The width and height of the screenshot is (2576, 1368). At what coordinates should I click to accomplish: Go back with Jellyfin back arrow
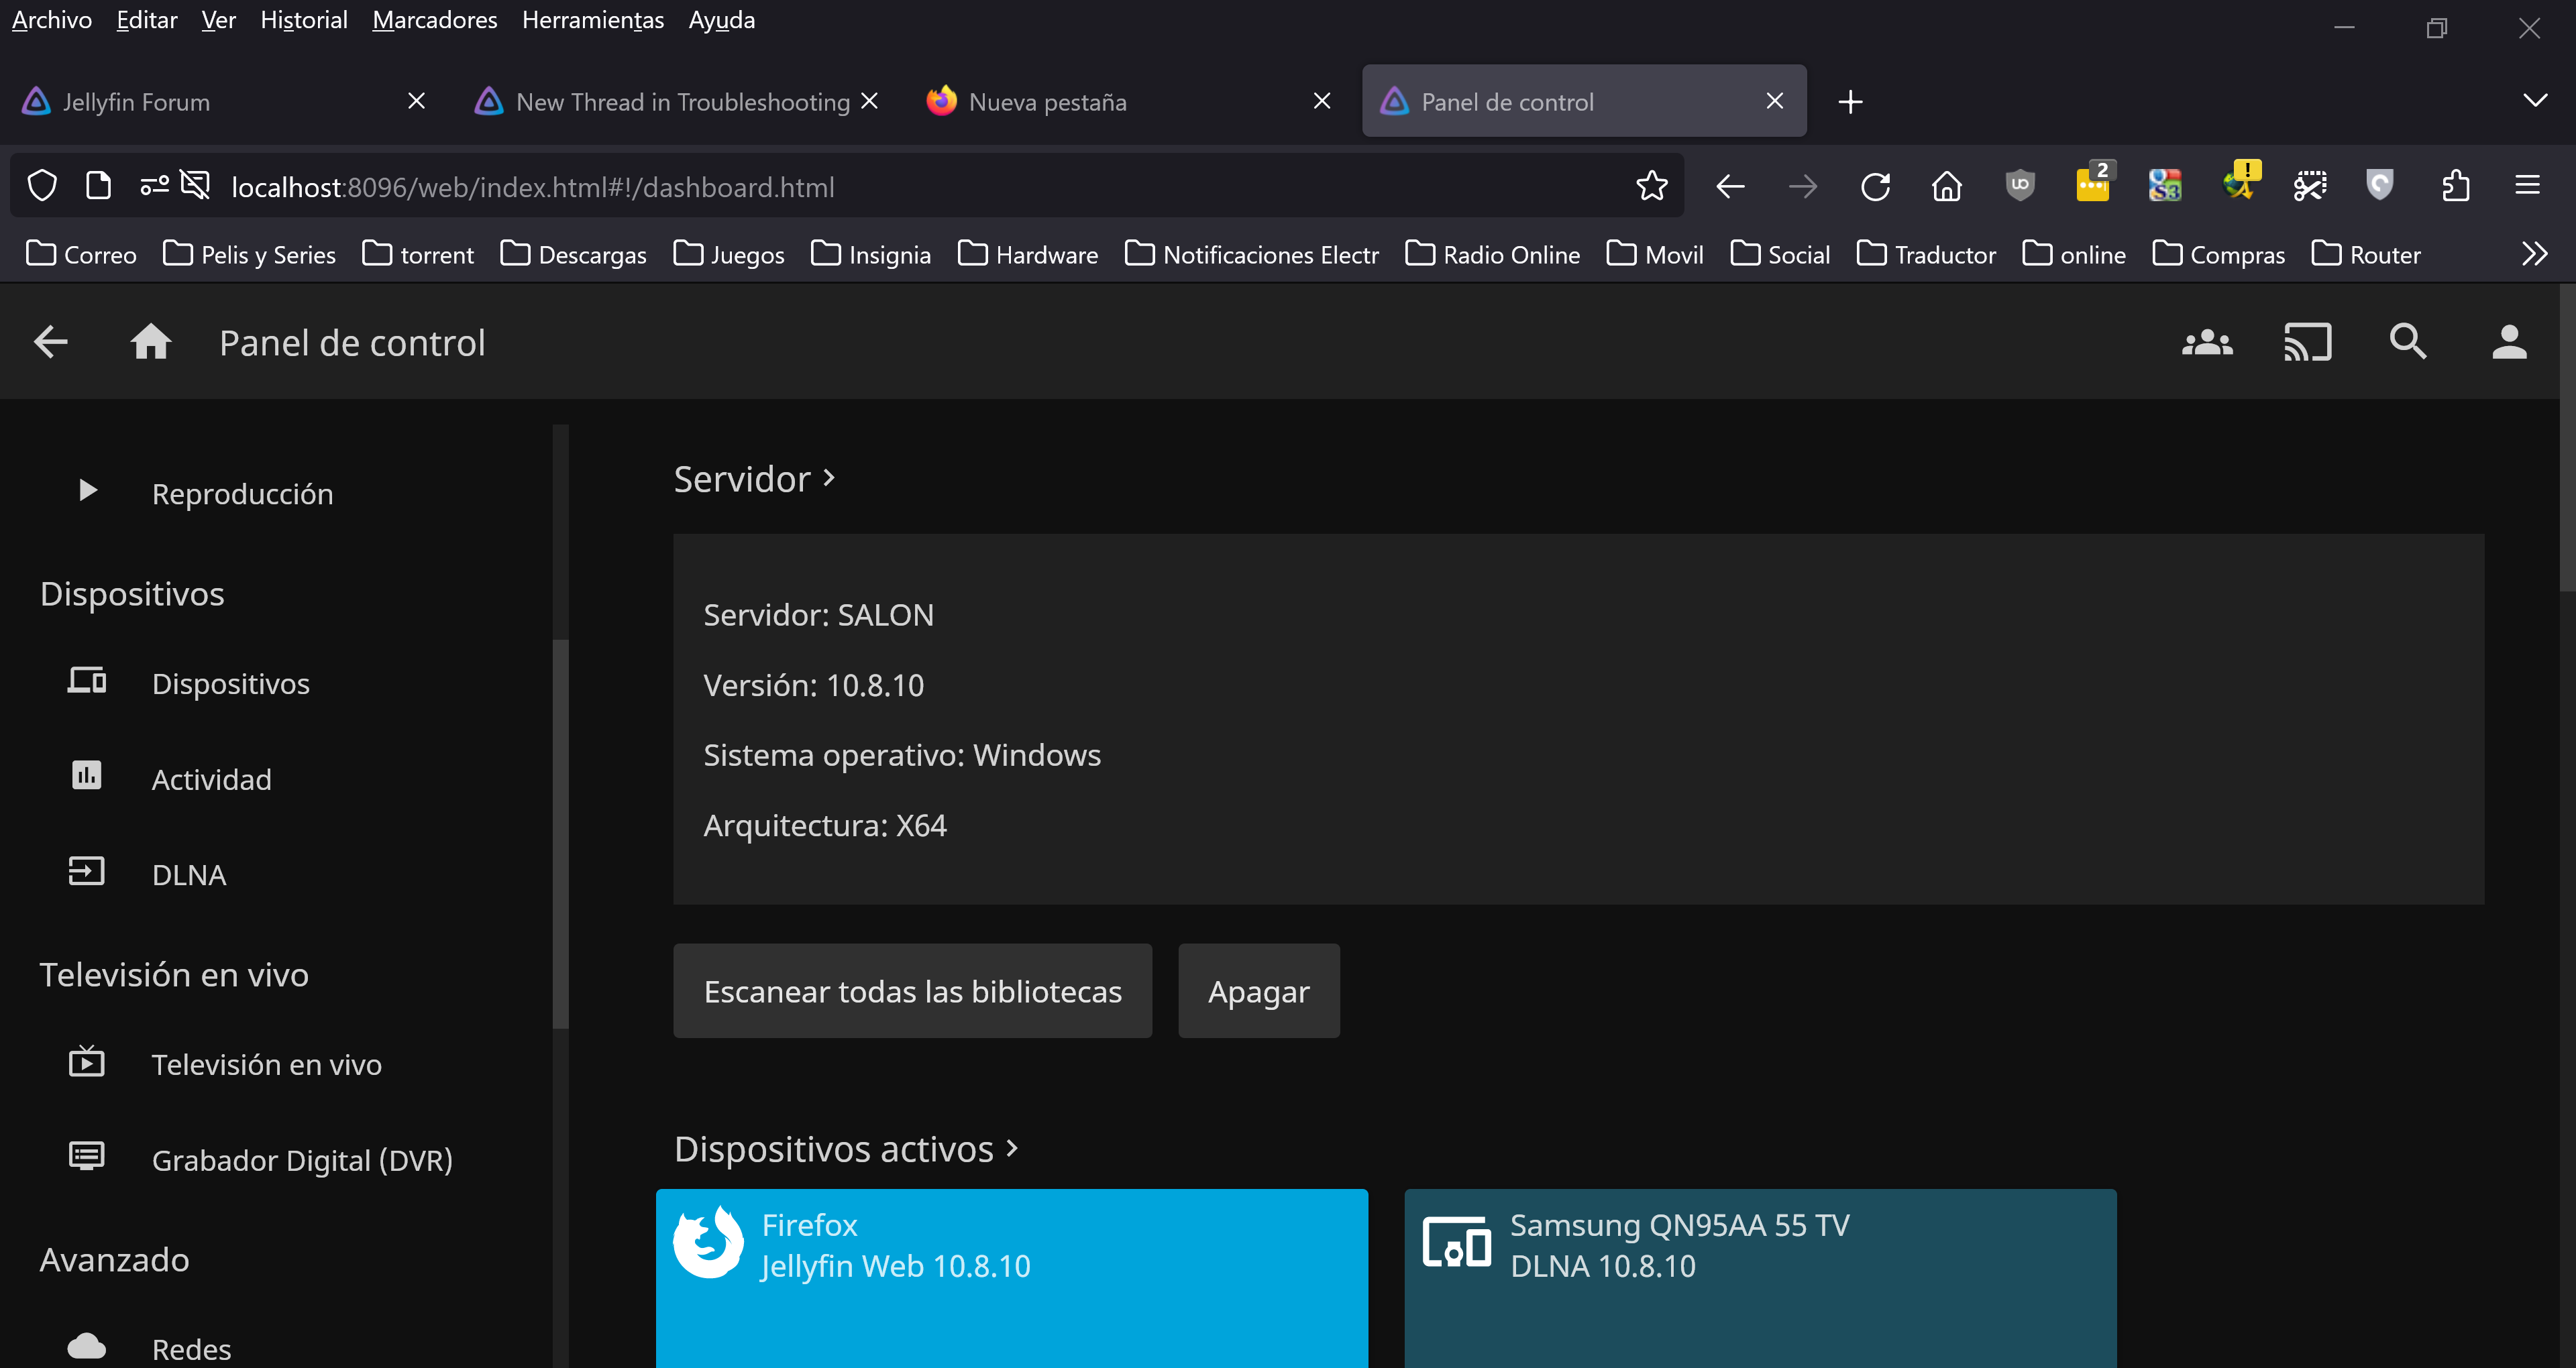click(x=51, y=342)
